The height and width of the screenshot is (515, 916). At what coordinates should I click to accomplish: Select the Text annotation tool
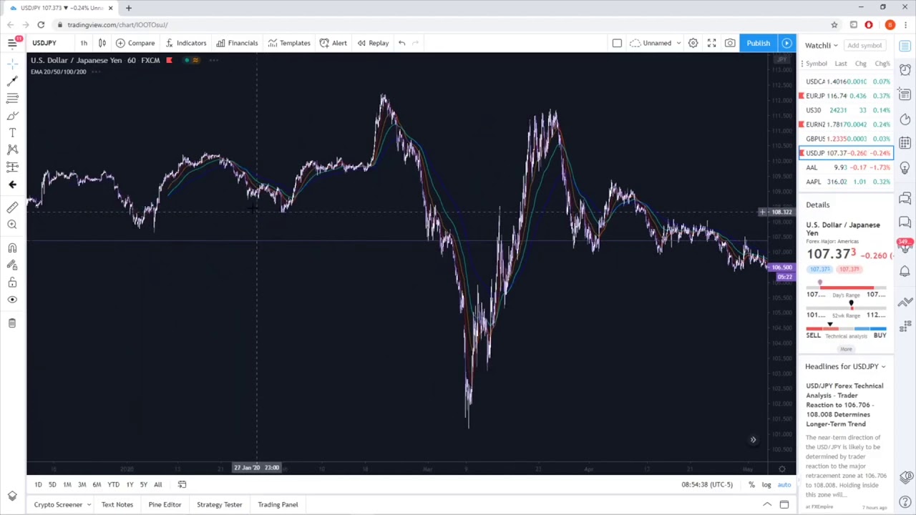pyautogui.click(x=12, y=132)
